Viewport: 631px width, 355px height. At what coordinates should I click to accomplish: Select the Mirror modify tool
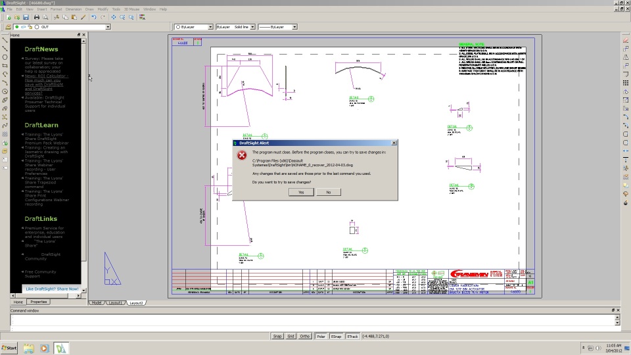click(x=625, y=57)
